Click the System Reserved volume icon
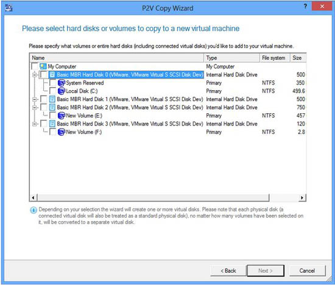This screenshot has height=285, width=335. pos(62,83)
